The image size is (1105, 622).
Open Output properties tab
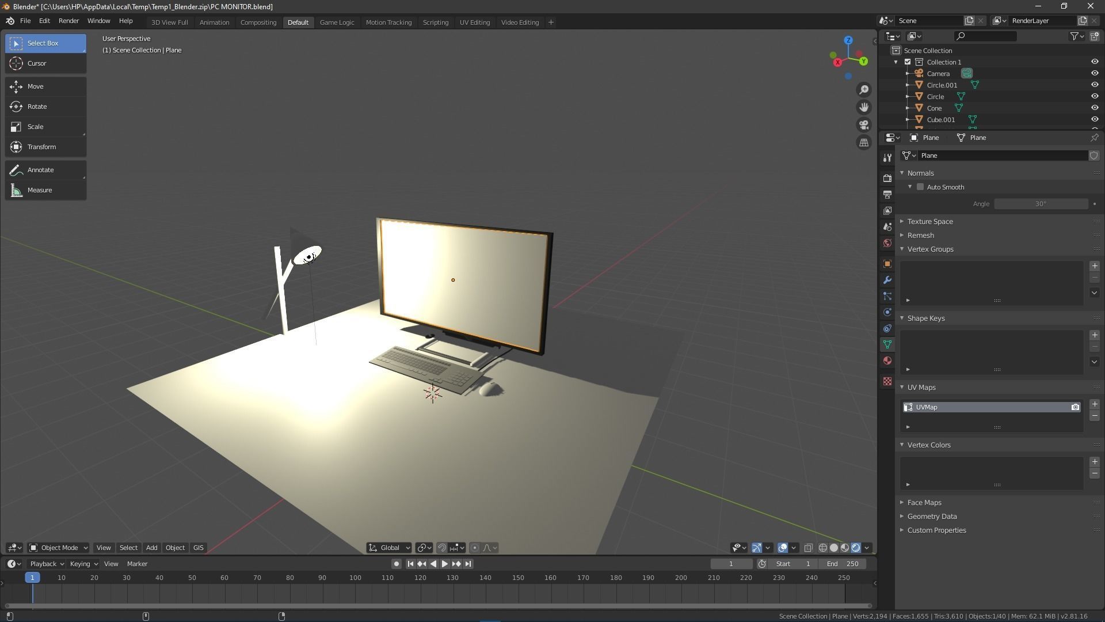pyautogui.click(x=887, y=195)
